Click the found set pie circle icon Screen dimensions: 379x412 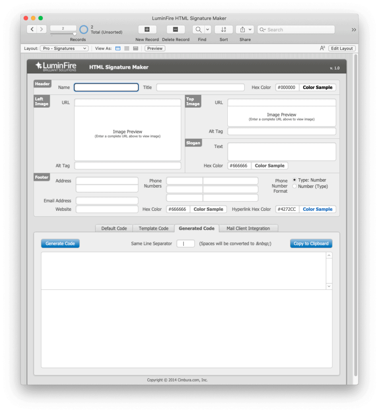coord(84,29)
